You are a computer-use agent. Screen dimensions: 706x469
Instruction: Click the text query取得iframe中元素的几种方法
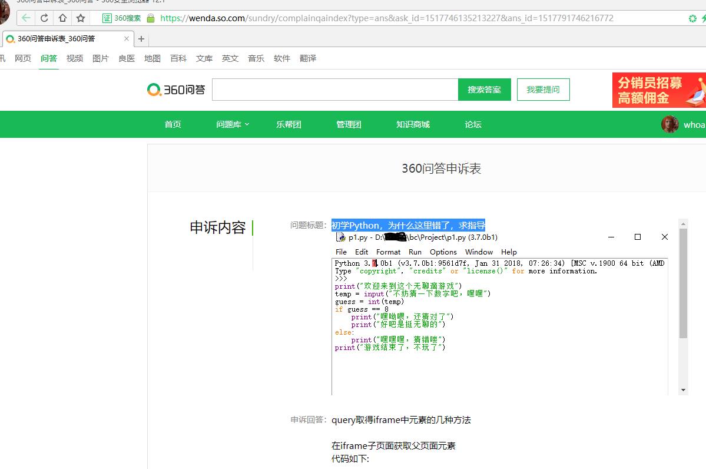click(401, 420)
